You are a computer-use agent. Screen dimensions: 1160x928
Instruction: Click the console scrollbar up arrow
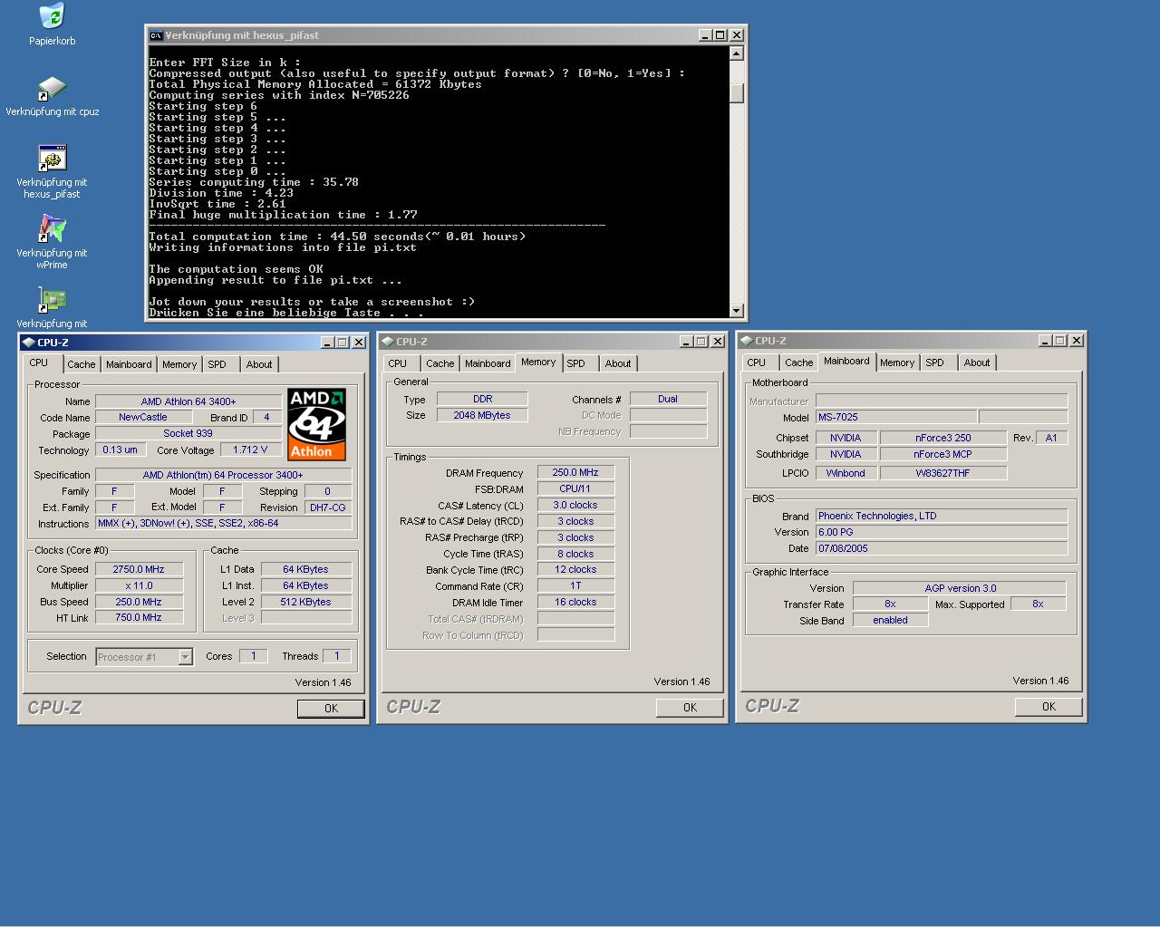click(737, 53)
